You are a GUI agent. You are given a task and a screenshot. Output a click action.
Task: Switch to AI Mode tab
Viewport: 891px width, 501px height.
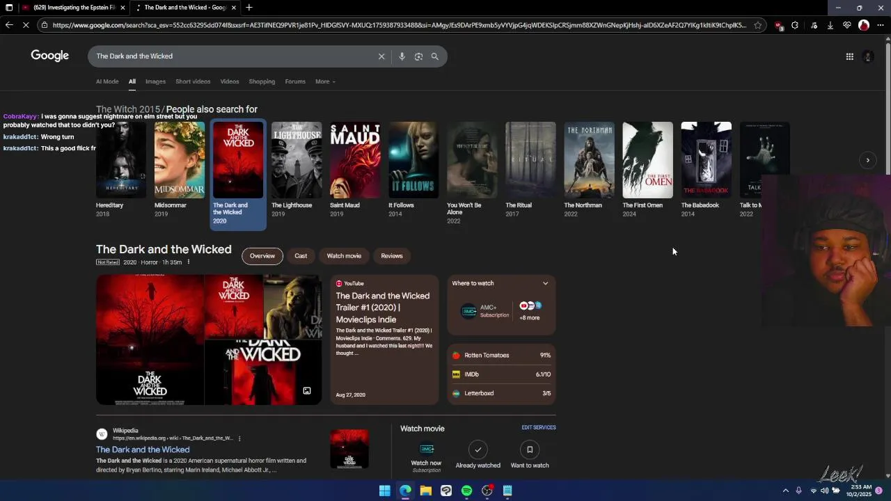coord(107,81)
